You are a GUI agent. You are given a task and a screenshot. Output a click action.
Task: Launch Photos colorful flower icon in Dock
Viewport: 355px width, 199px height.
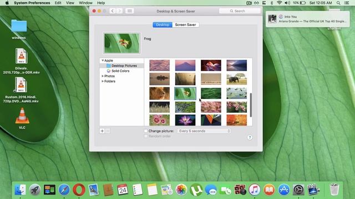click(x=181, y=190)
